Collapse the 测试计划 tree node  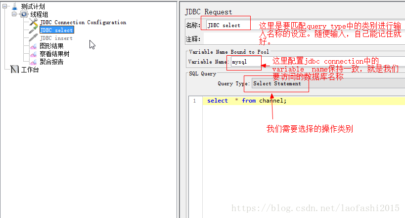click(x=5, y=6)
